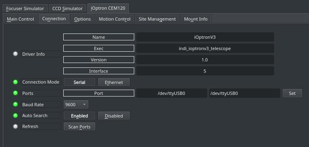Click the editable /dev/ttyUSB0 port input field
The width and height of the screenshot is (309, 147).
pyautogui.click(x=245, y=93)
